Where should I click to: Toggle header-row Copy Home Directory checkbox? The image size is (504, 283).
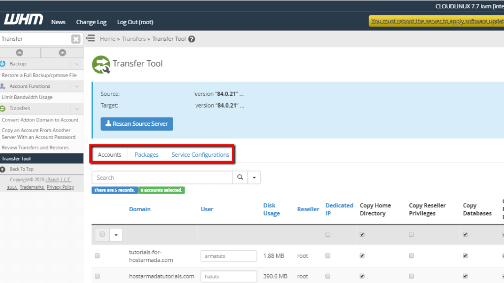tap(362, 234)
